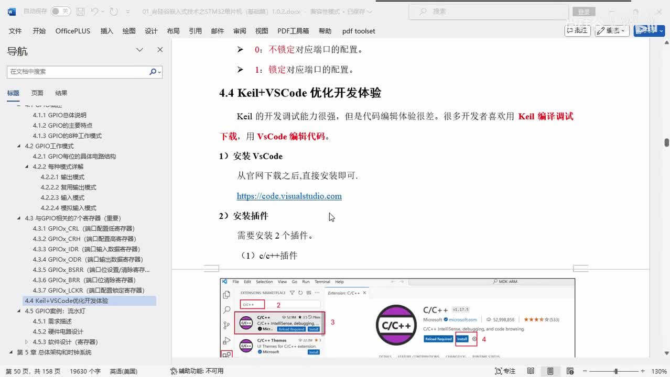Collapse the 4.3 与GPIO相关的7个寄存器 heading
Image resolution: width=670 pixels, height=377 pixels.
point(19,218)
